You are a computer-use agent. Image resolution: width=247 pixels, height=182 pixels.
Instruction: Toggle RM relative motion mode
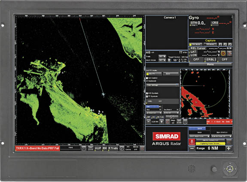104,148
